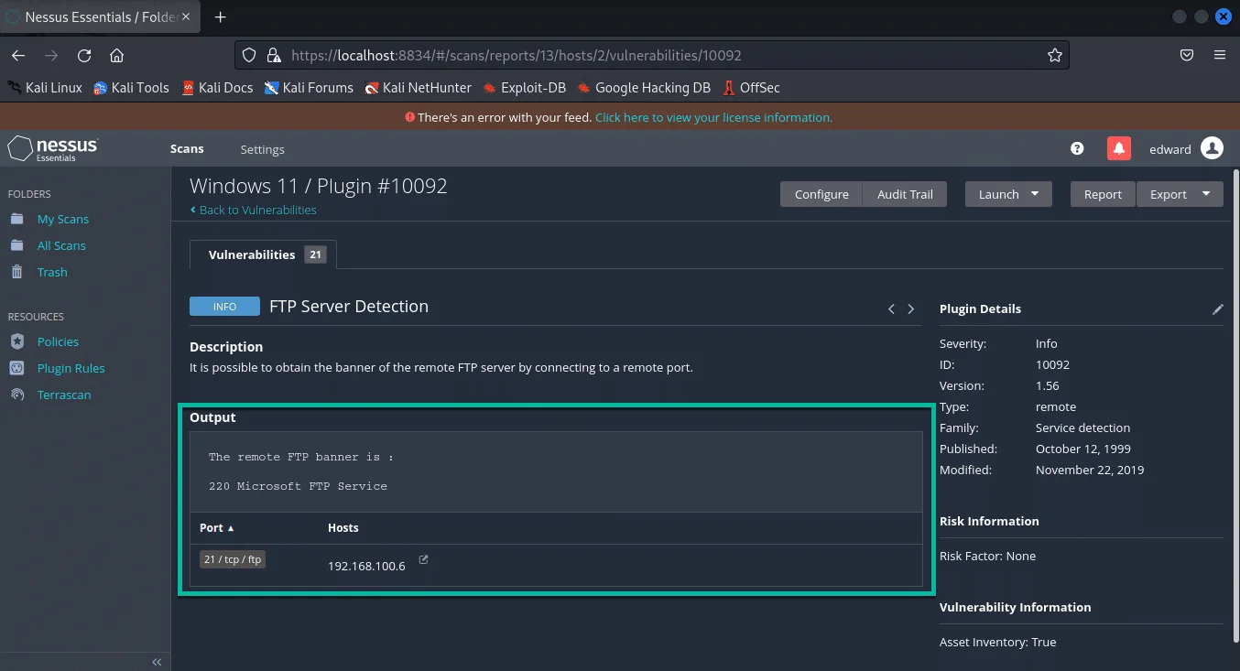Click the shield tracking protection icon
Image resolution: width=1240 pixels, height=671 pixels.
point(249,55)
